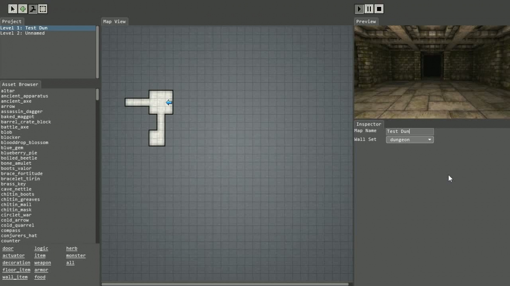The height and width of the screenshot is (286, 510).
Task: Open the Wall Set dropdown
Action: tap(410, 140)
